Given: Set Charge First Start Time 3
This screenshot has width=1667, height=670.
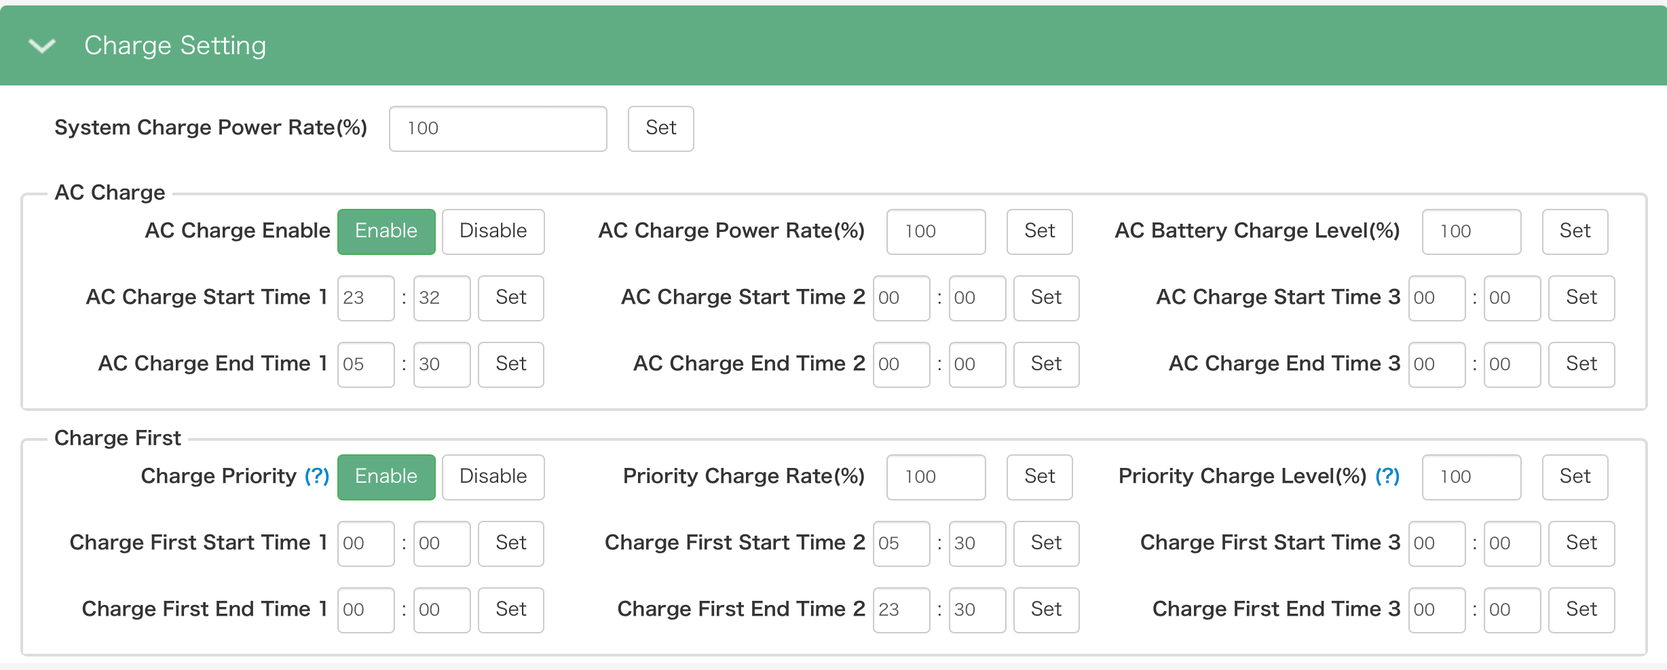Looking at the screenshot, I should (1581, 543).
